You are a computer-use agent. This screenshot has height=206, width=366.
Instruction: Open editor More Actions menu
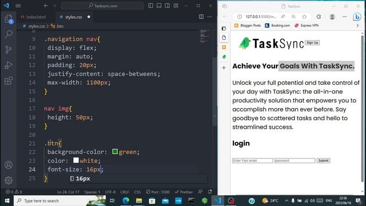(209, 17)
